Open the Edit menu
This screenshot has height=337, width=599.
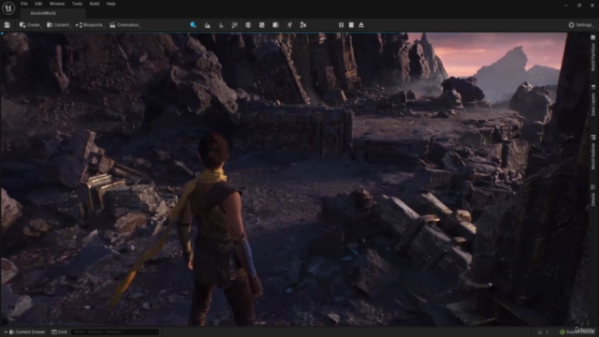pos(38,4)
